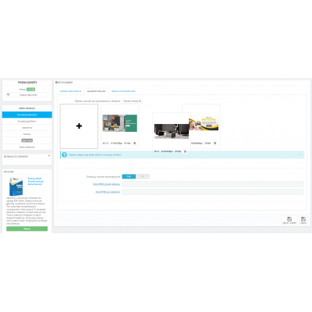Follow the blue promo link beside PDF box

pos(35,181)
